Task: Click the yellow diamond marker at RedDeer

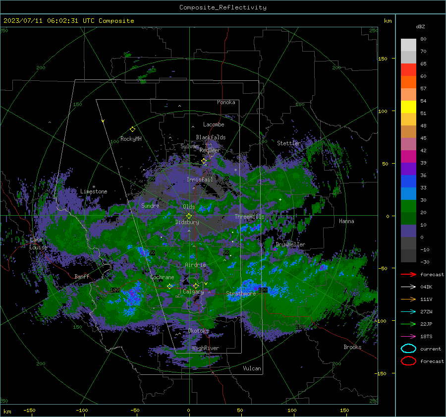Action: (x=204, y=161)
